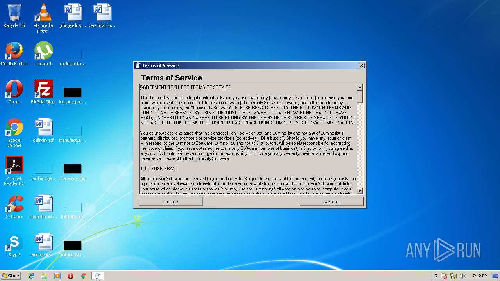Select the goingyellow Word document icon
The height and width of the screenshot is (281, 500).
[x=73, y=16]
